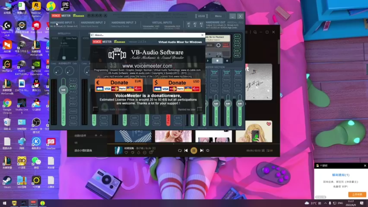Click the microphone tray icon
This screenshot has height=207, width=368.
point(330,203)
